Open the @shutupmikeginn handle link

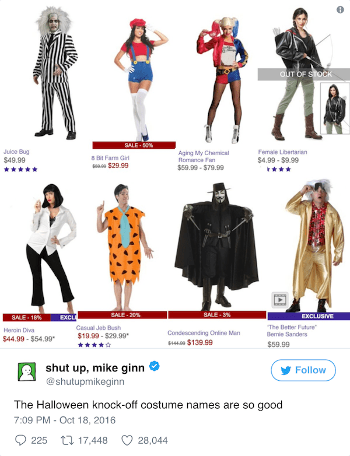pyautogui.click(x=85, y=381)
